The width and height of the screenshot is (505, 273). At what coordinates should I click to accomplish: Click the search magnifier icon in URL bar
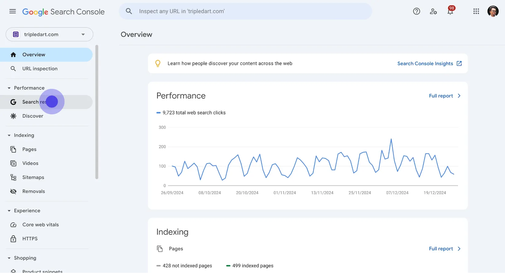pyautogui.click(x=129, y=11)
